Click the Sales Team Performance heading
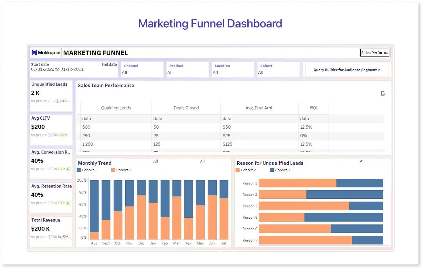 pyautogui.click(x=106, y=85)
